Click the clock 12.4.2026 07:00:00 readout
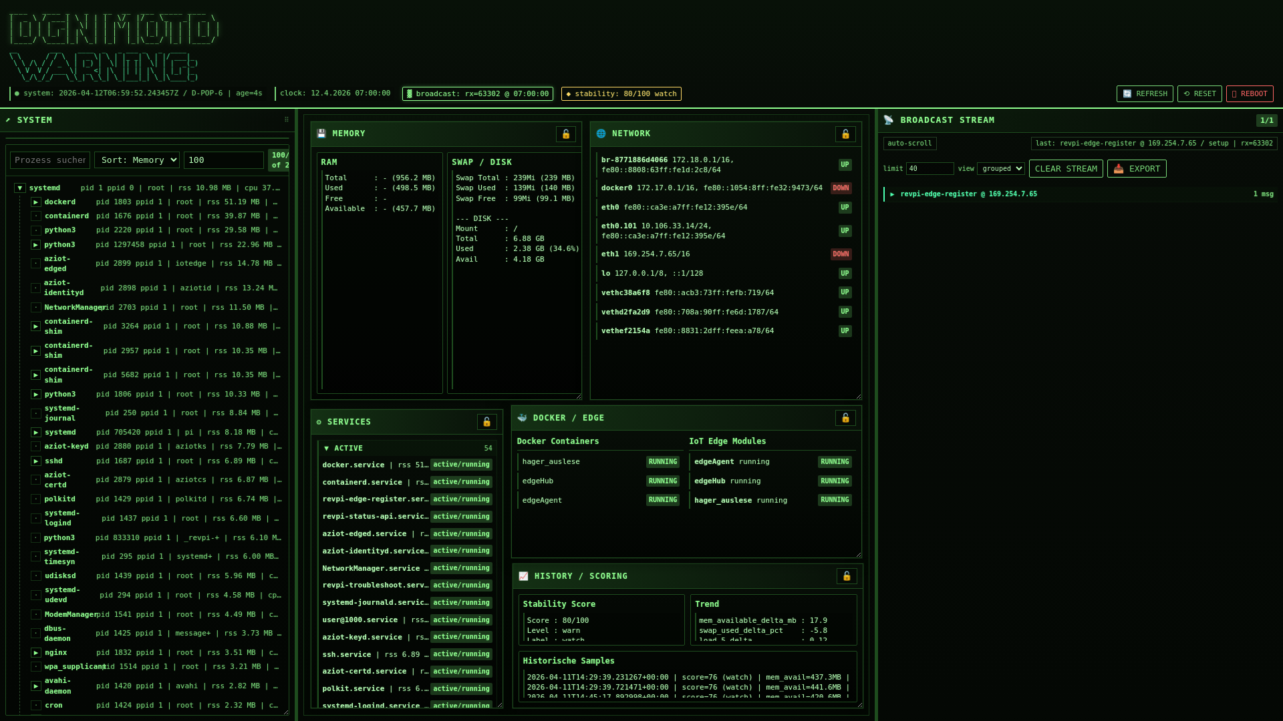The width and height of the screenshot is (1283, 721). (x=335, y=93)
